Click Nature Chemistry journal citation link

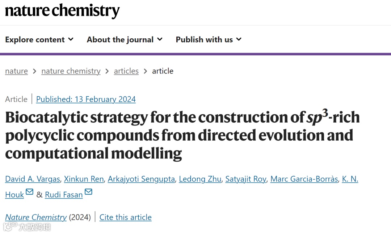36,217
